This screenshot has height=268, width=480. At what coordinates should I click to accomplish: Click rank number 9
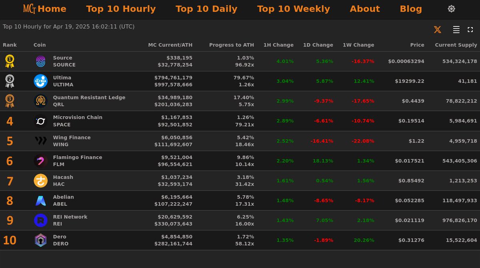coord(10,221)
